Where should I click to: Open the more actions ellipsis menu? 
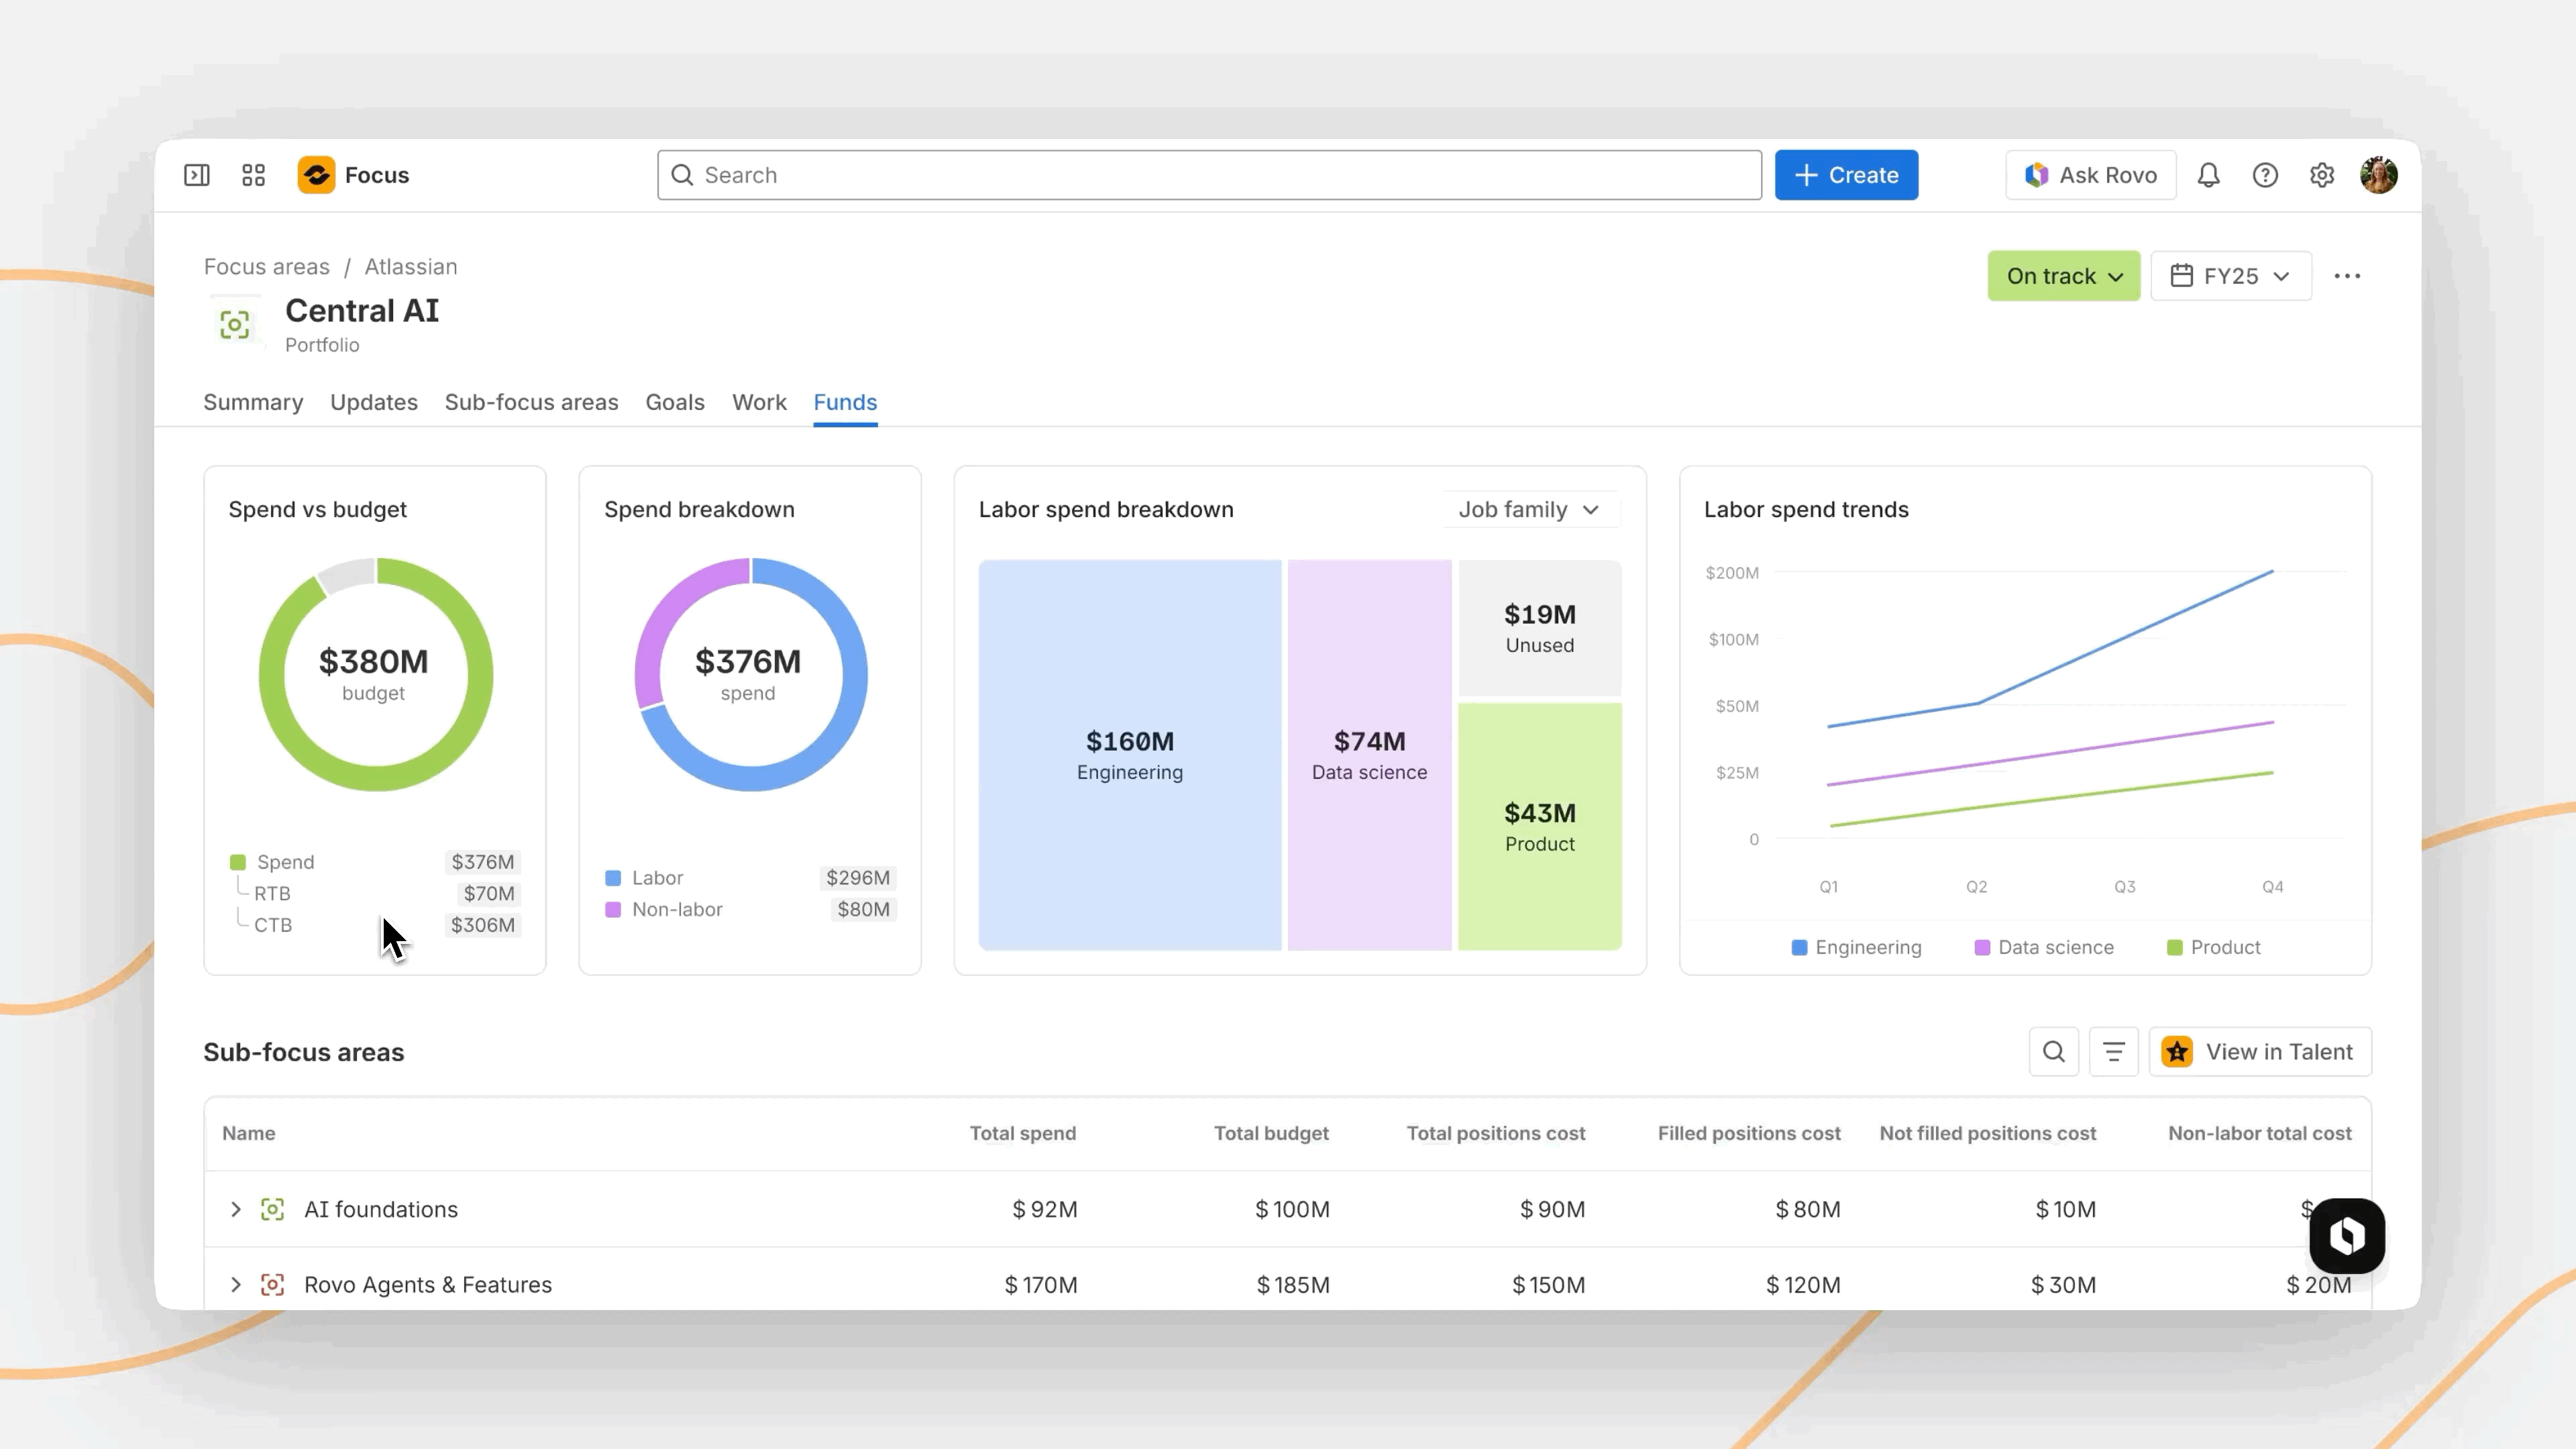pyautogui.click(x=2347, y=276)
